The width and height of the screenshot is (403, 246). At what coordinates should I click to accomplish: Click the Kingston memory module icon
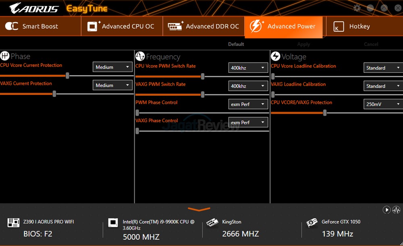(212, 223)
